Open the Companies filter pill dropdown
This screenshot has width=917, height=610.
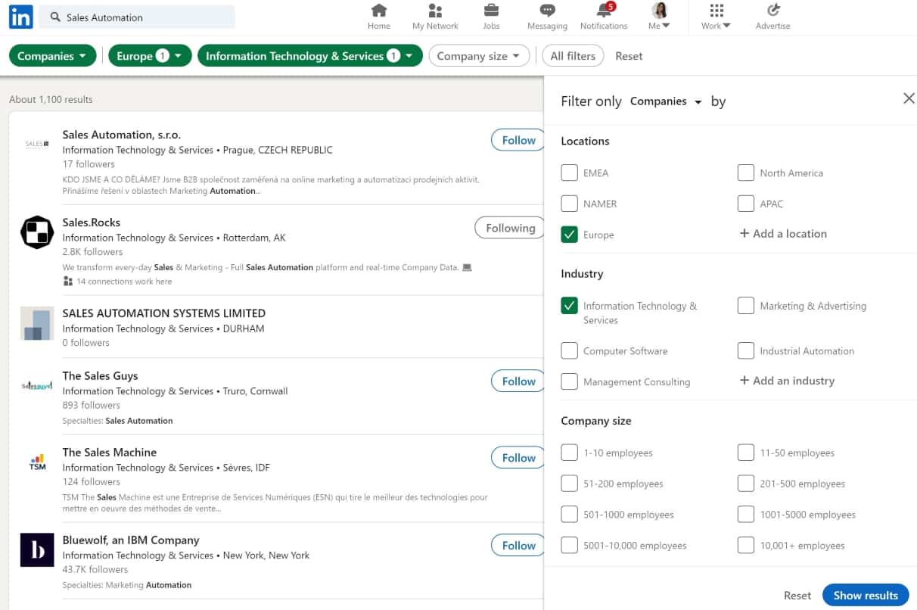tap(53, 56)
